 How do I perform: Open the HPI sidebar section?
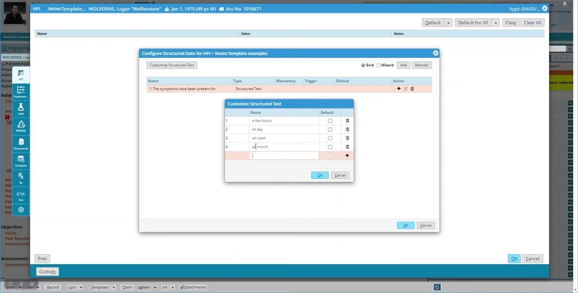21,75
